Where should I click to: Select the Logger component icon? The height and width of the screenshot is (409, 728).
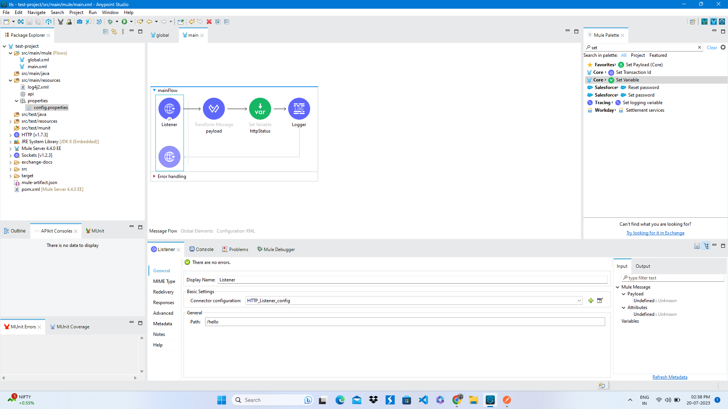coord(299,109)
